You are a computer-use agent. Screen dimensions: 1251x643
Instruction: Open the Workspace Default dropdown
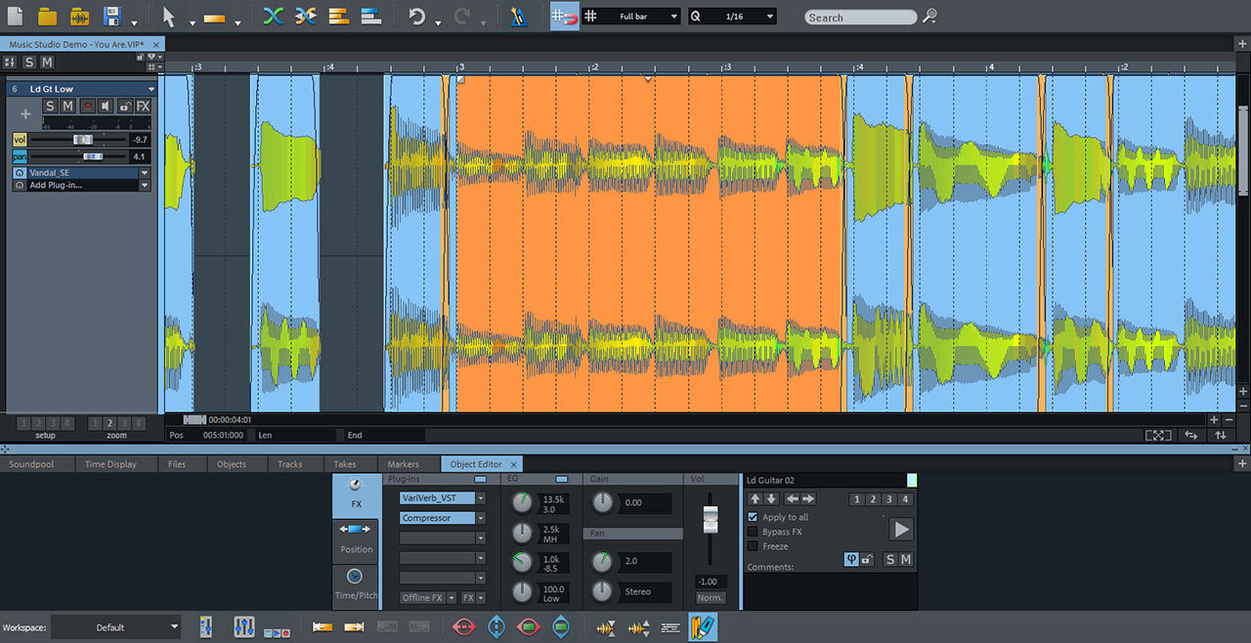point(116,627)
